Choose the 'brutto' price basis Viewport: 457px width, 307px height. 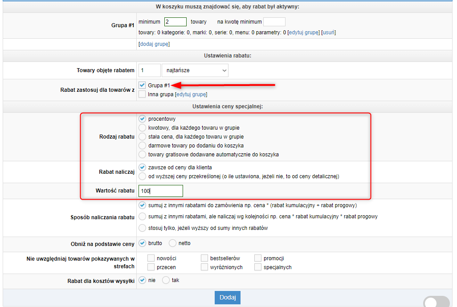142,243
